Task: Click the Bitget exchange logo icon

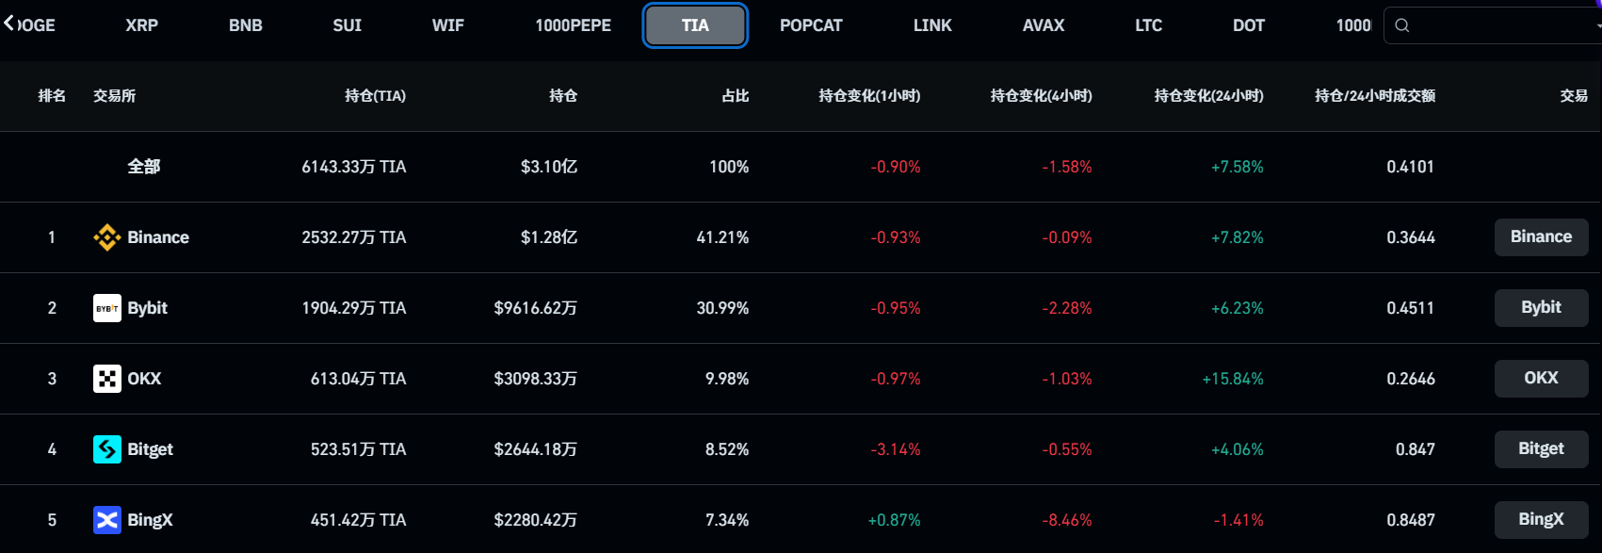Action: pyautogui.click(x=107, y=449)
